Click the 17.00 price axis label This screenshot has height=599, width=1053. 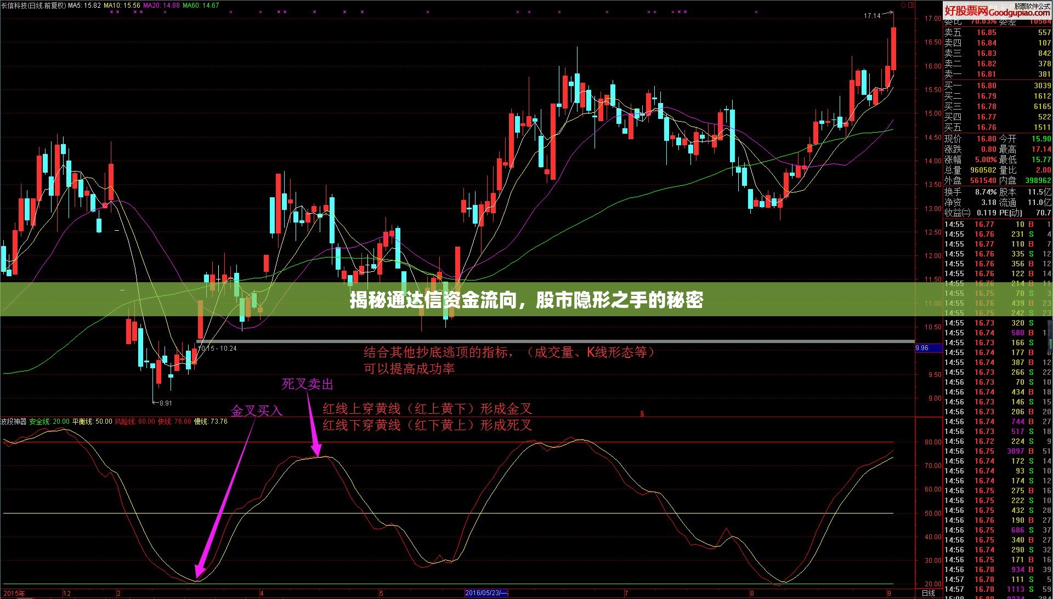click(933, 19)
